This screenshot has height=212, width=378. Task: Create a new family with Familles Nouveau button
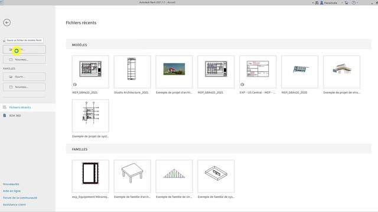pyautogui.click(x=24, y=87)
